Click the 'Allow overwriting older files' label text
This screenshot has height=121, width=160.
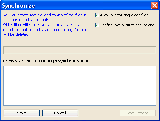point(124,15)
